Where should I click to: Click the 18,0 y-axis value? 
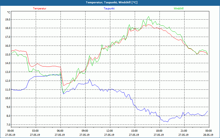pos(8,28)
